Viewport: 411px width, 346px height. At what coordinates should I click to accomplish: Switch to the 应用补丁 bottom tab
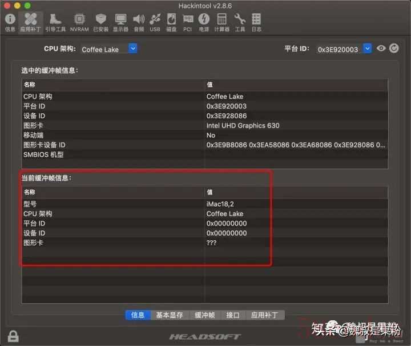pos(265,315)
